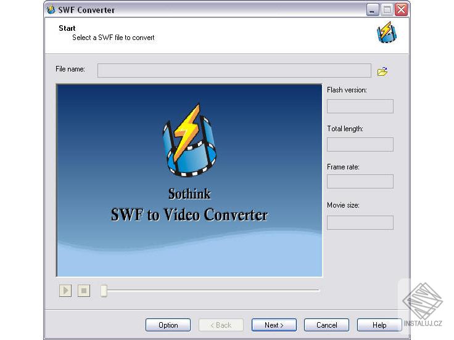Click the "Movie size:" label

click(343, 205)
